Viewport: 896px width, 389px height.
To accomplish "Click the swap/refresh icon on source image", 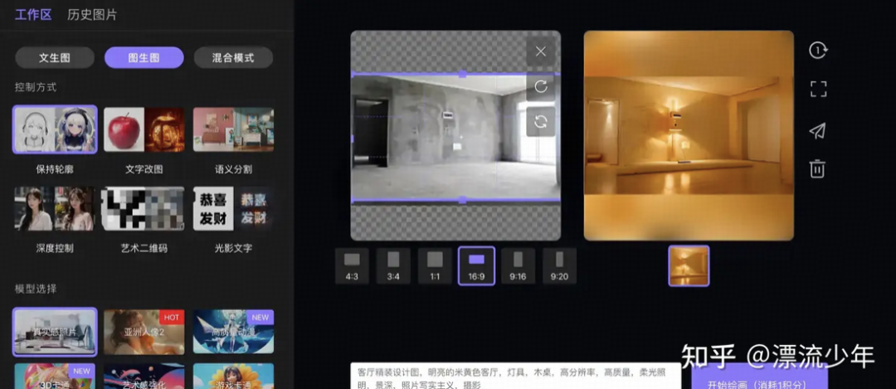I will tap(541, 122).
